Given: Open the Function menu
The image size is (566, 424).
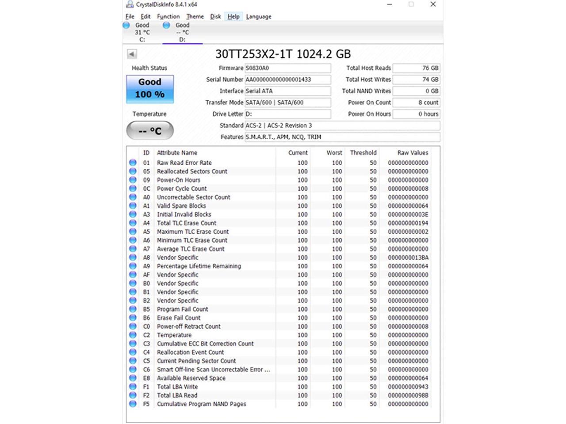Looking at the screenshot, I should [168, 16].
